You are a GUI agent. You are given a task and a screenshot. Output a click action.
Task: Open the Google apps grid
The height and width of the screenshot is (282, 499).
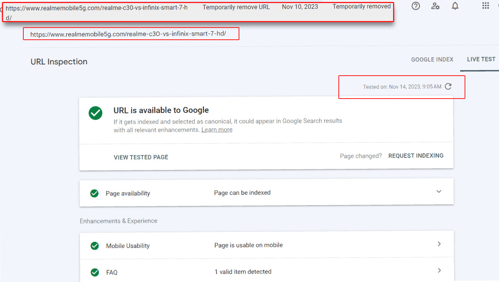coord(486,5)
